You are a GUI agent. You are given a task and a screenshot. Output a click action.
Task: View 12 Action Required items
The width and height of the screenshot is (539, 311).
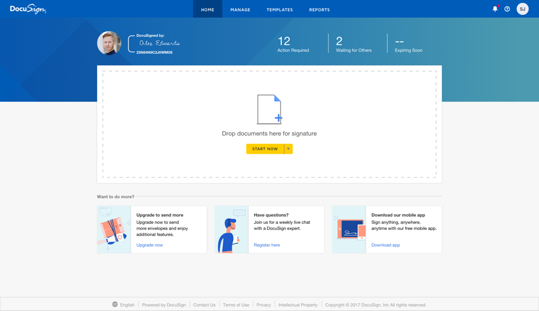point(293,44)
